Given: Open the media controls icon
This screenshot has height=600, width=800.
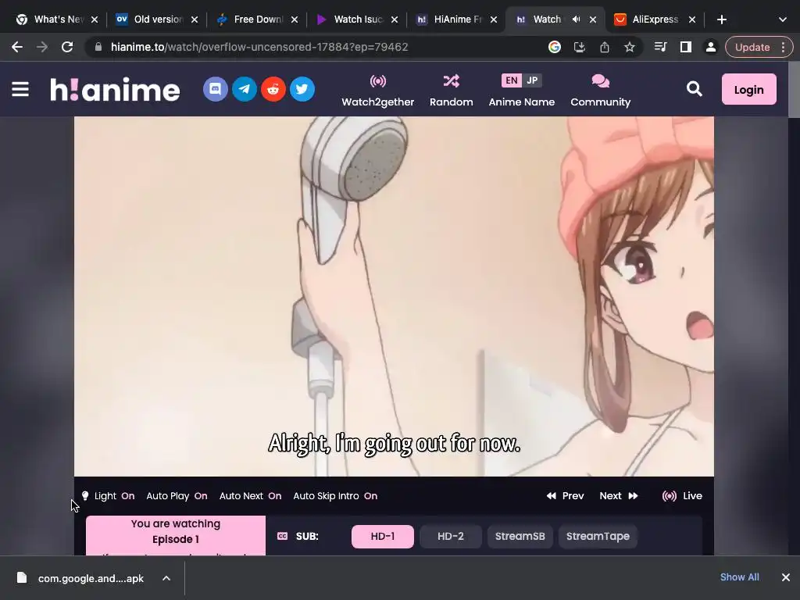Looking at the screenshot, I should click(661, 47).
